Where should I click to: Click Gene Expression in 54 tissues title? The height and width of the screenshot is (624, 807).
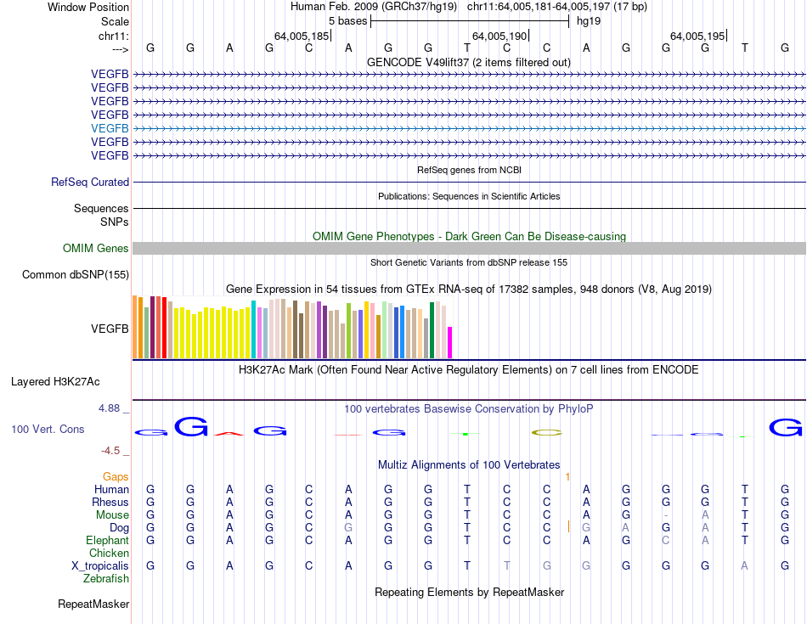coord(469,290)
